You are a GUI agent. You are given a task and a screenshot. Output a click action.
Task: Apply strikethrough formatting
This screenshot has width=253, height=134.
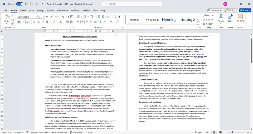pyautogui.click(x=34, y=22)
